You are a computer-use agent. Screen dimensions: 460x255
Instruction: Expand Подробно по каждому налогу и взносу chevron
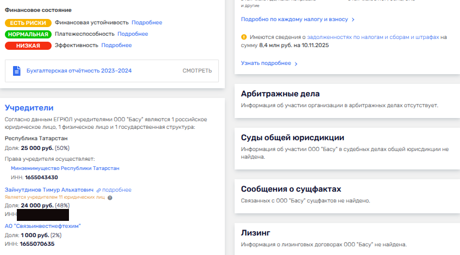click(354, 19)
